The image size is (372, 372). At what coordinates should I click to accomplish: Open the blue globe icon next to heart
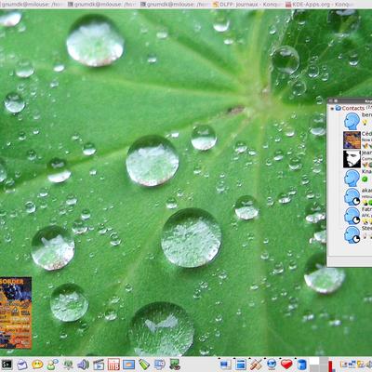point(272,365)
